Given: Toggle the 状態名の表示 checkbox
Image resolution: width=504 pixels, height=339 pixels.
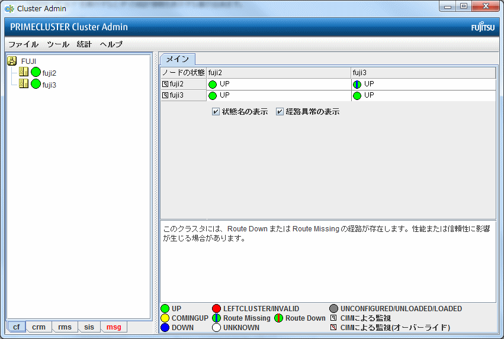Looking at the screenshot, I should point(216,112).
